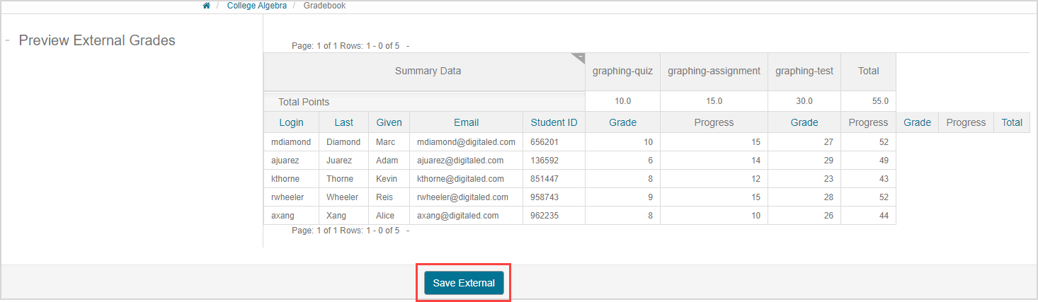Click the Grade header below graphing-quiz

[622, 122]
